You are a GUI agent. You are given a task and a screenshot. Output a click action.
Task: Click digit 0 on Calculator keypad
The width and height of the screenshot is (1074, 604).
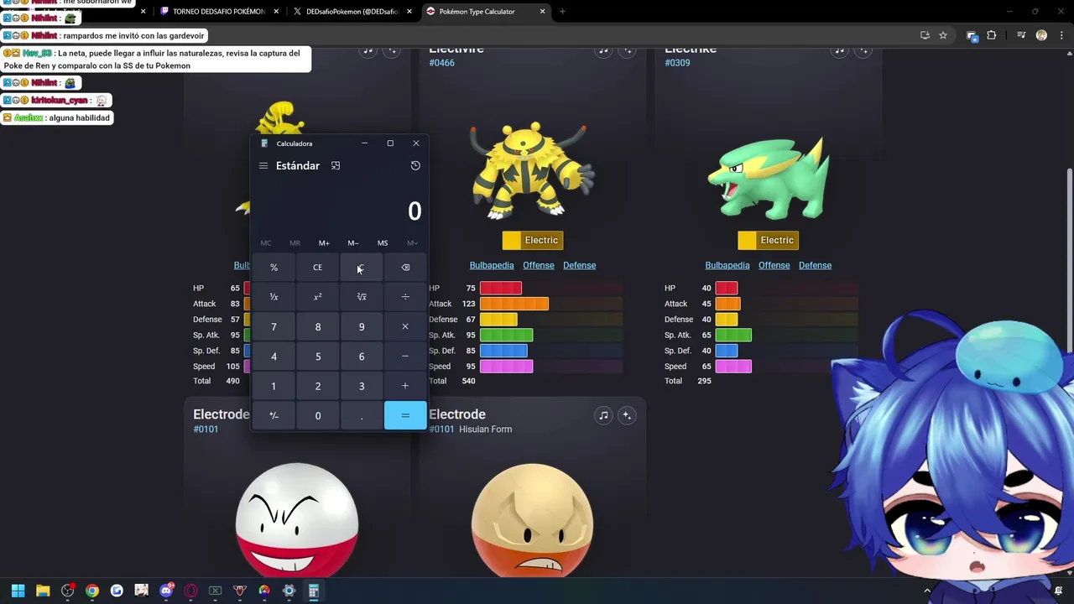click(317, 415)
